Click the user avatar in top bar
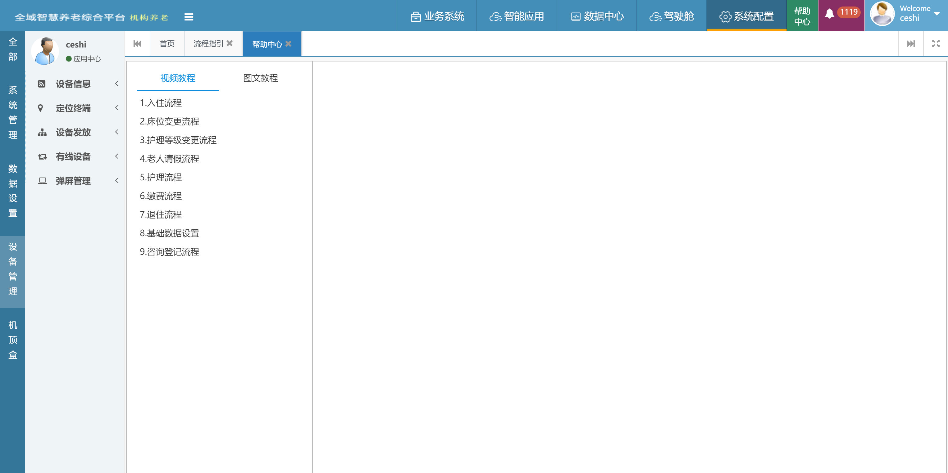The image size is (948, 473). (882, 14)
